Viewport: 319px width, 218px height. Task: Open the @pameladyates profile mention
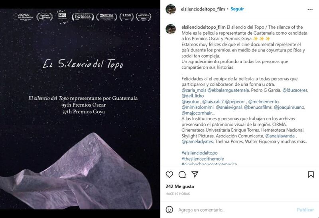[197, 142]
